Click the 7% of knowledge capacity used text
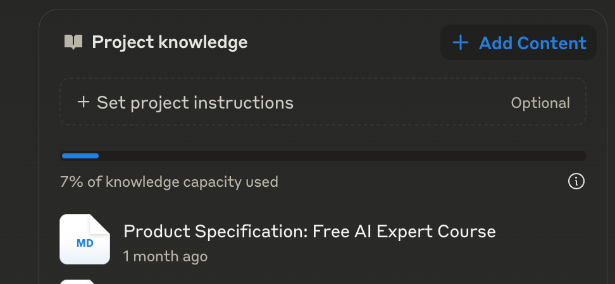The height and width of the screenshot is (284, 615). coord(169,182)
